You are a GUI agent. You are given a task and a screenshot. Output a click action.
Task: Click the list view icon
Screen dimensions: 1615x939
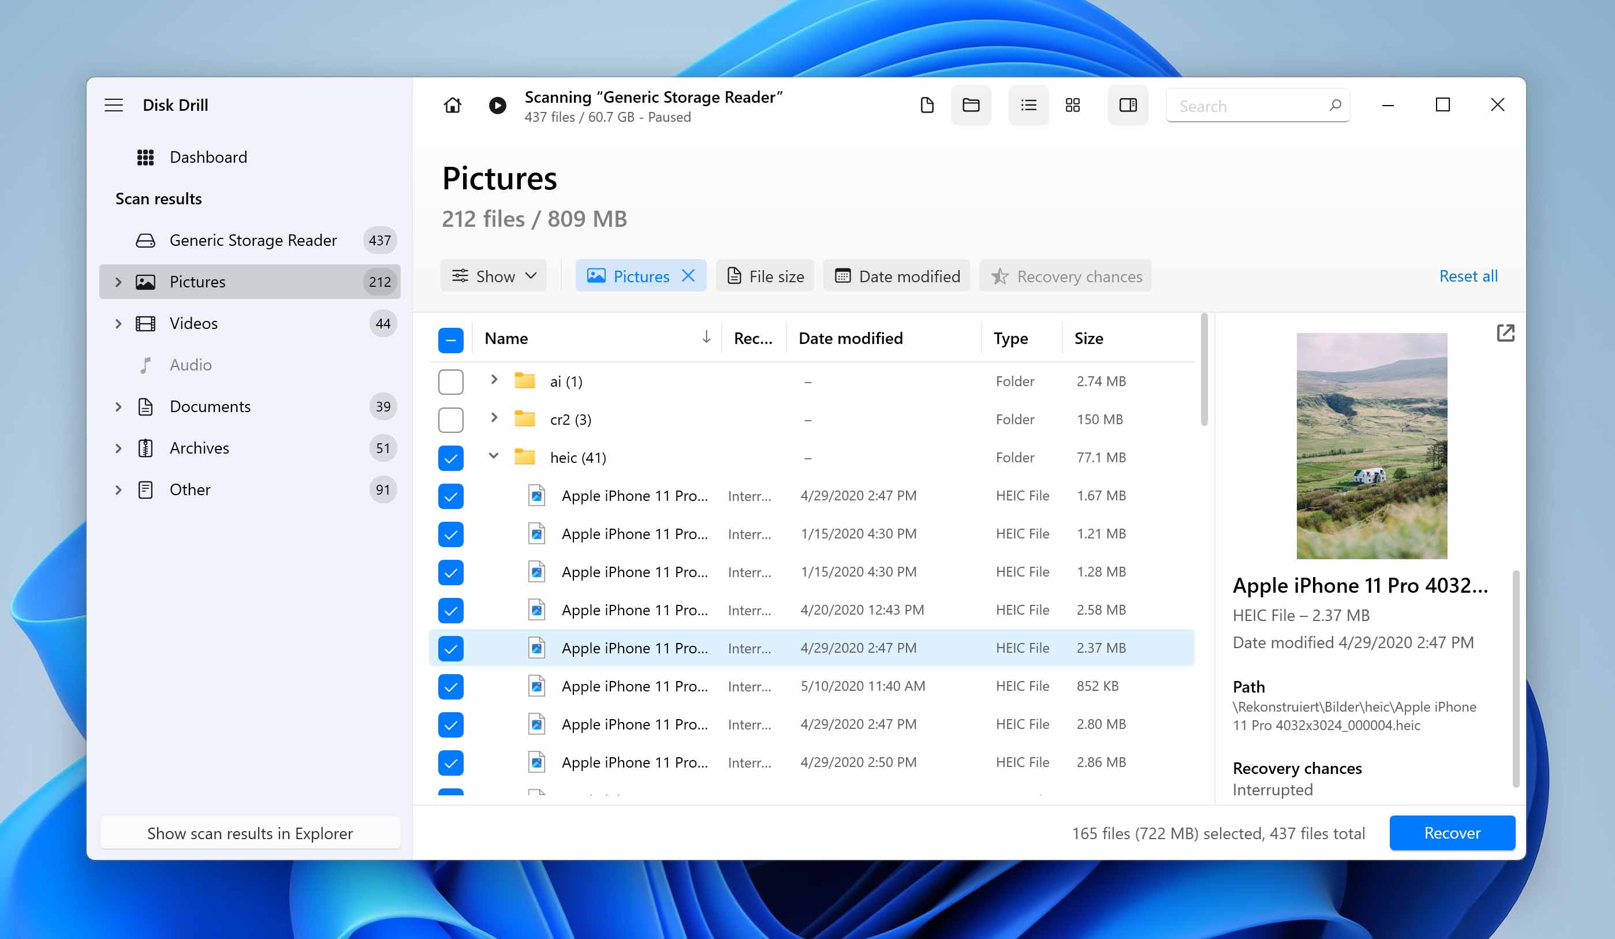tap(1027, 105)
